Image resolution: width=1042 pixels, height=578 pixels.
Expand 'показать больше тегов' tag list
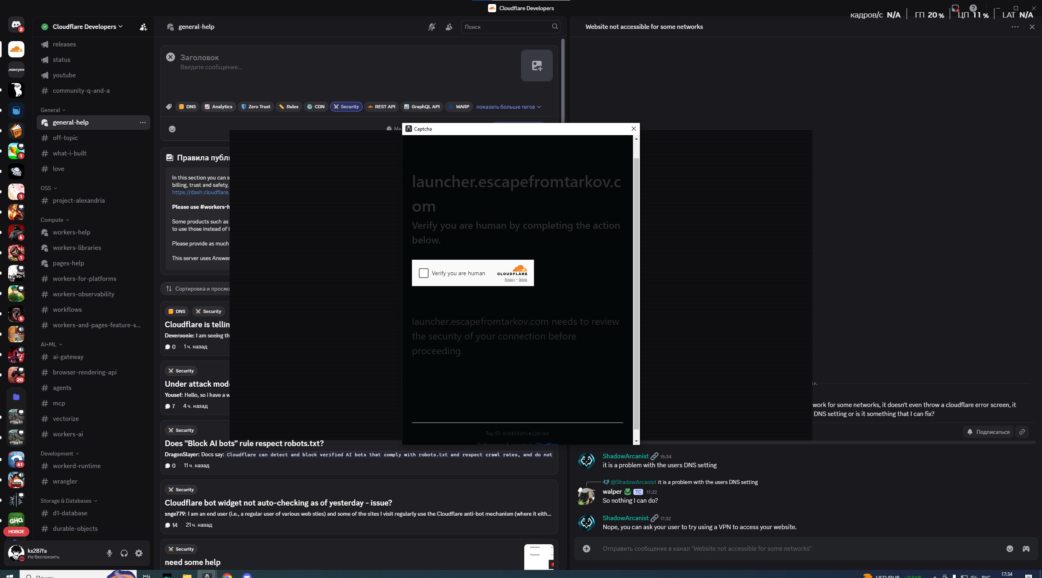[x=508, y=107]
